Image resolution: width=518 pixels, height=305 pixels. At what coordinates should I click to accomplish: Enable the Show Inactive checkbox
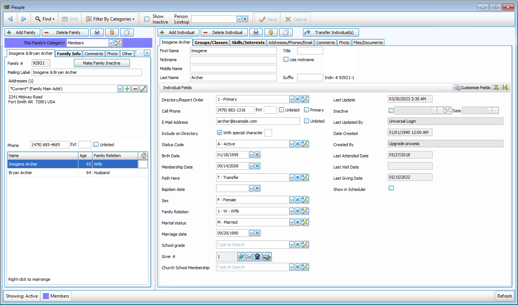(147, 19)
